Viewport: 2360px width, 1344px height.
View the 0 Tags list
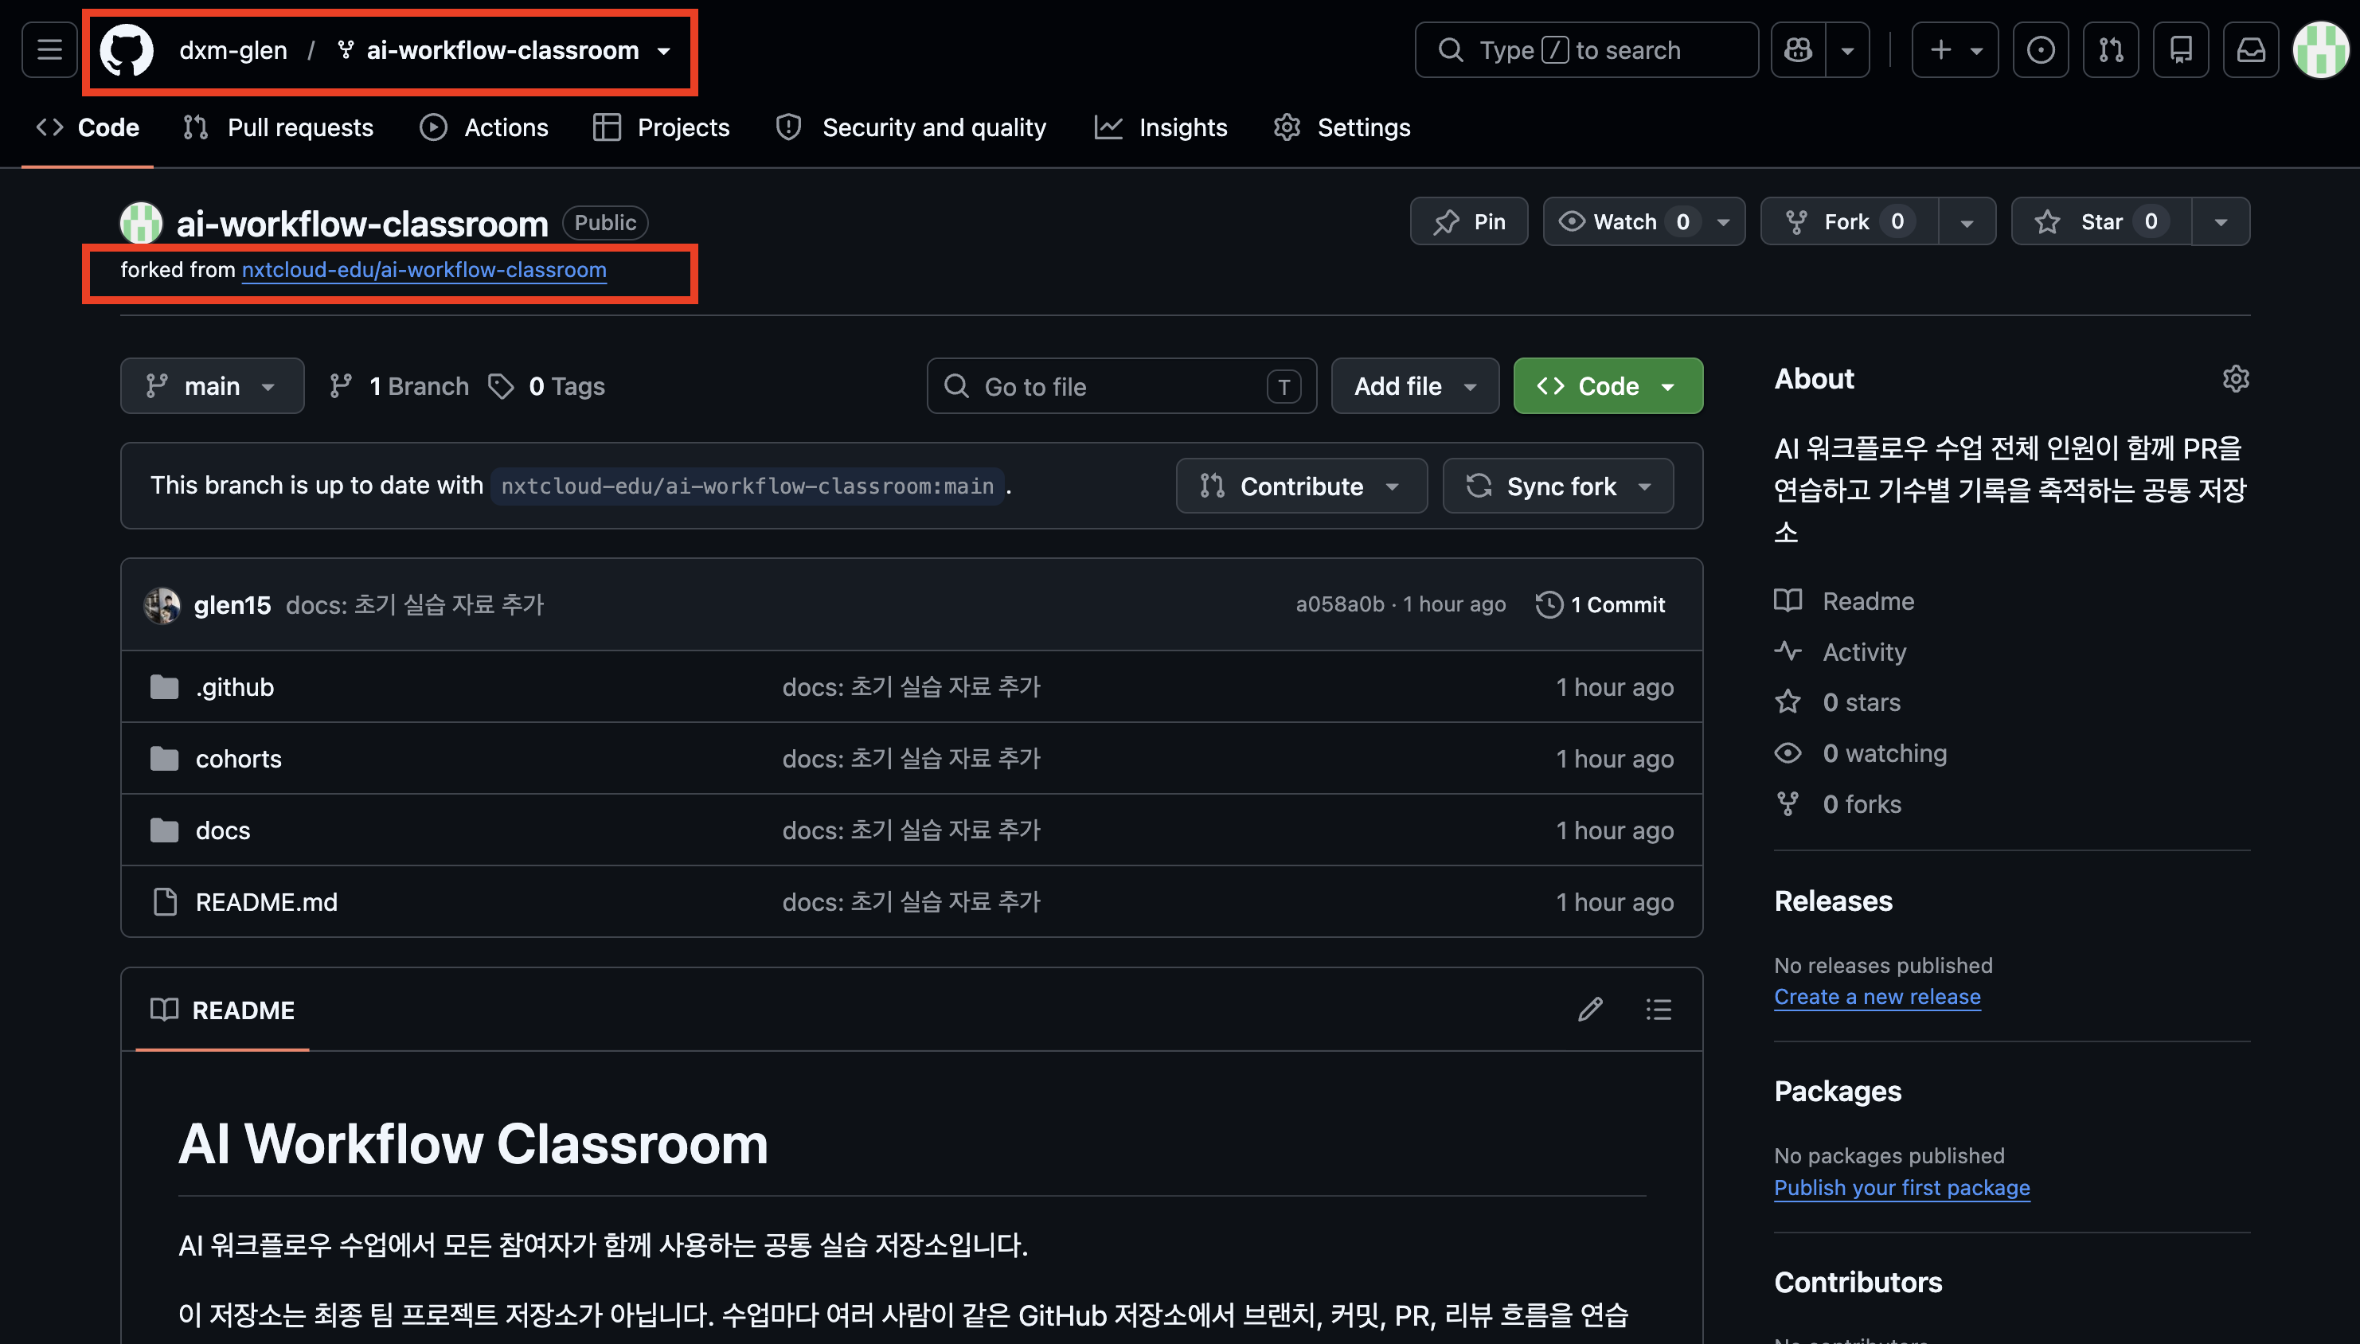[547, 386]
